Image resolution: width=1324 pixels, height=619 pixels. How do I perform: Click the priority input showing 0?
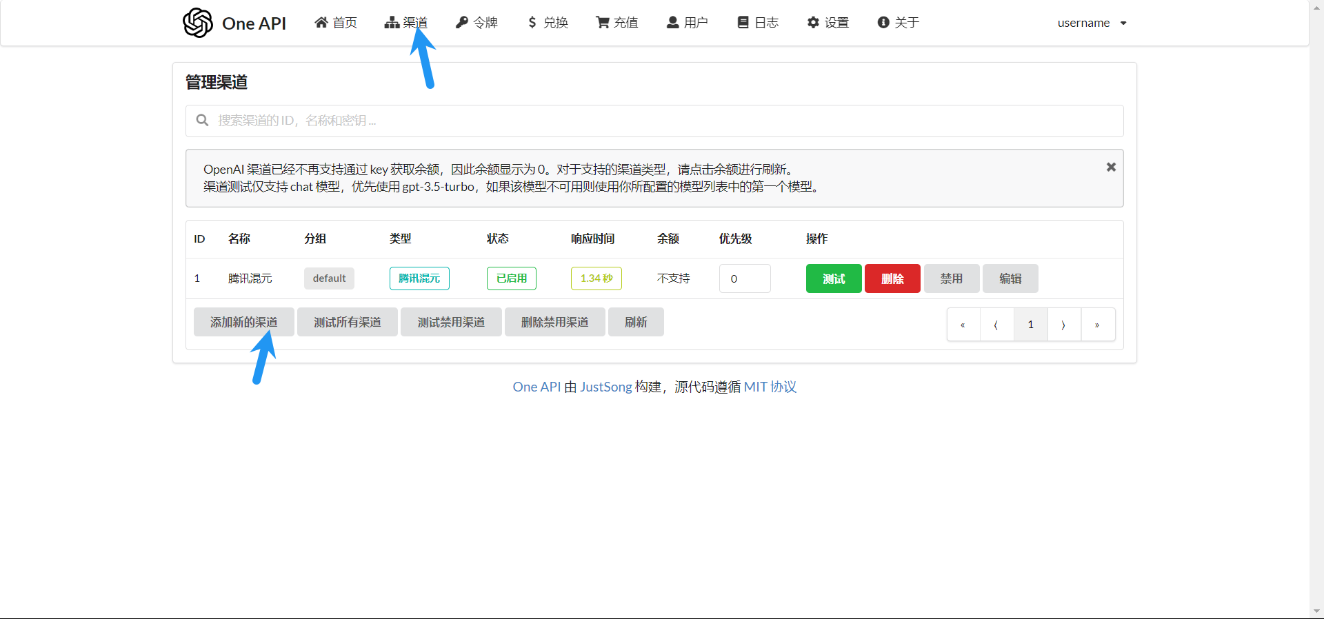[x=744, y=278]
